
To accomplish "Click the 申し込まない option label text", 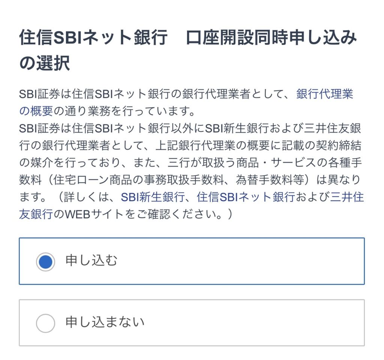I will [105, 322].
